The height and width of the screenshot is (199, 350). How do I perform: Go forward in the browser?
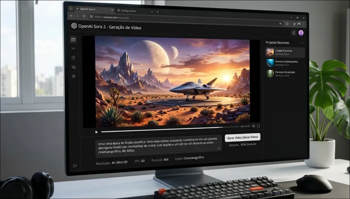[x=77, y=16]
